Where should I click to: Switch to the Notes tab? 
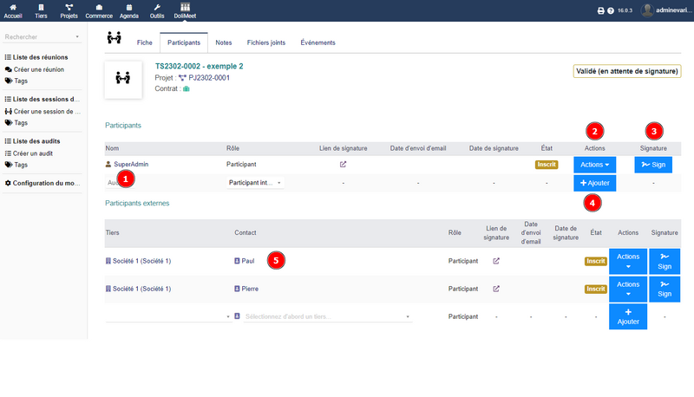[223, 42]
